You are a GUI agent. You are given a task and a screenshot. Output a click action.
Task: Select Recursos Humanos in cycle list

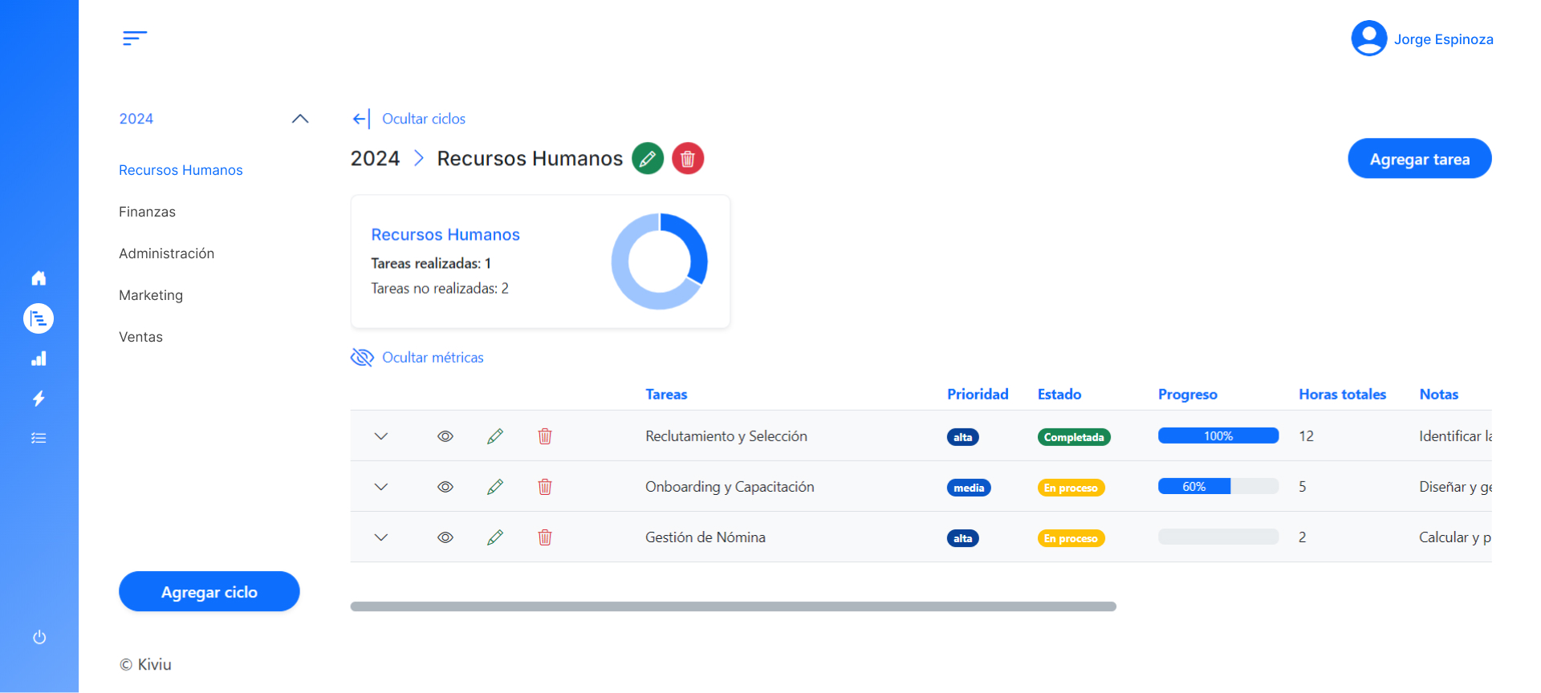tap(181, 170)
